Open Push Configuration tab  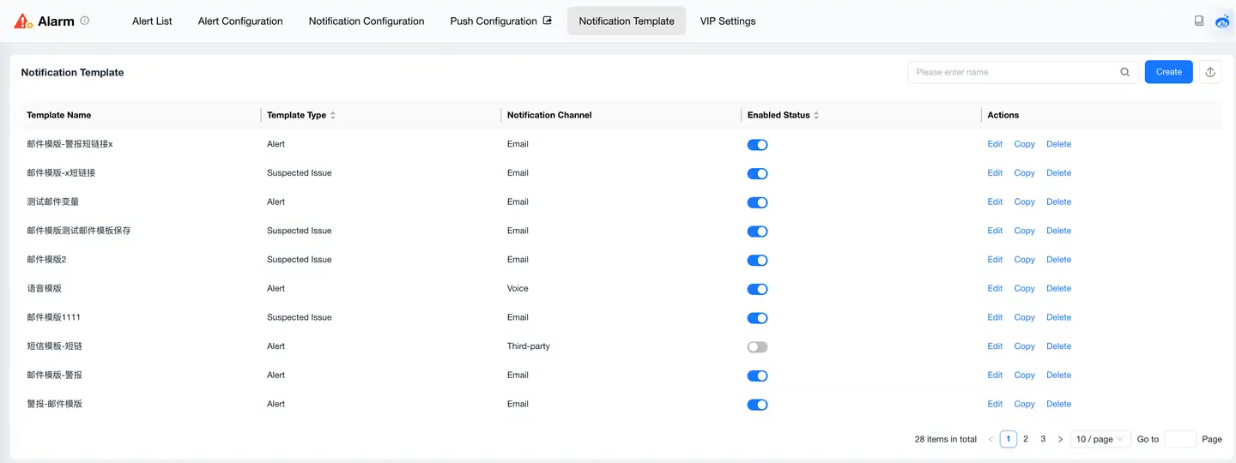coord(501,21)
